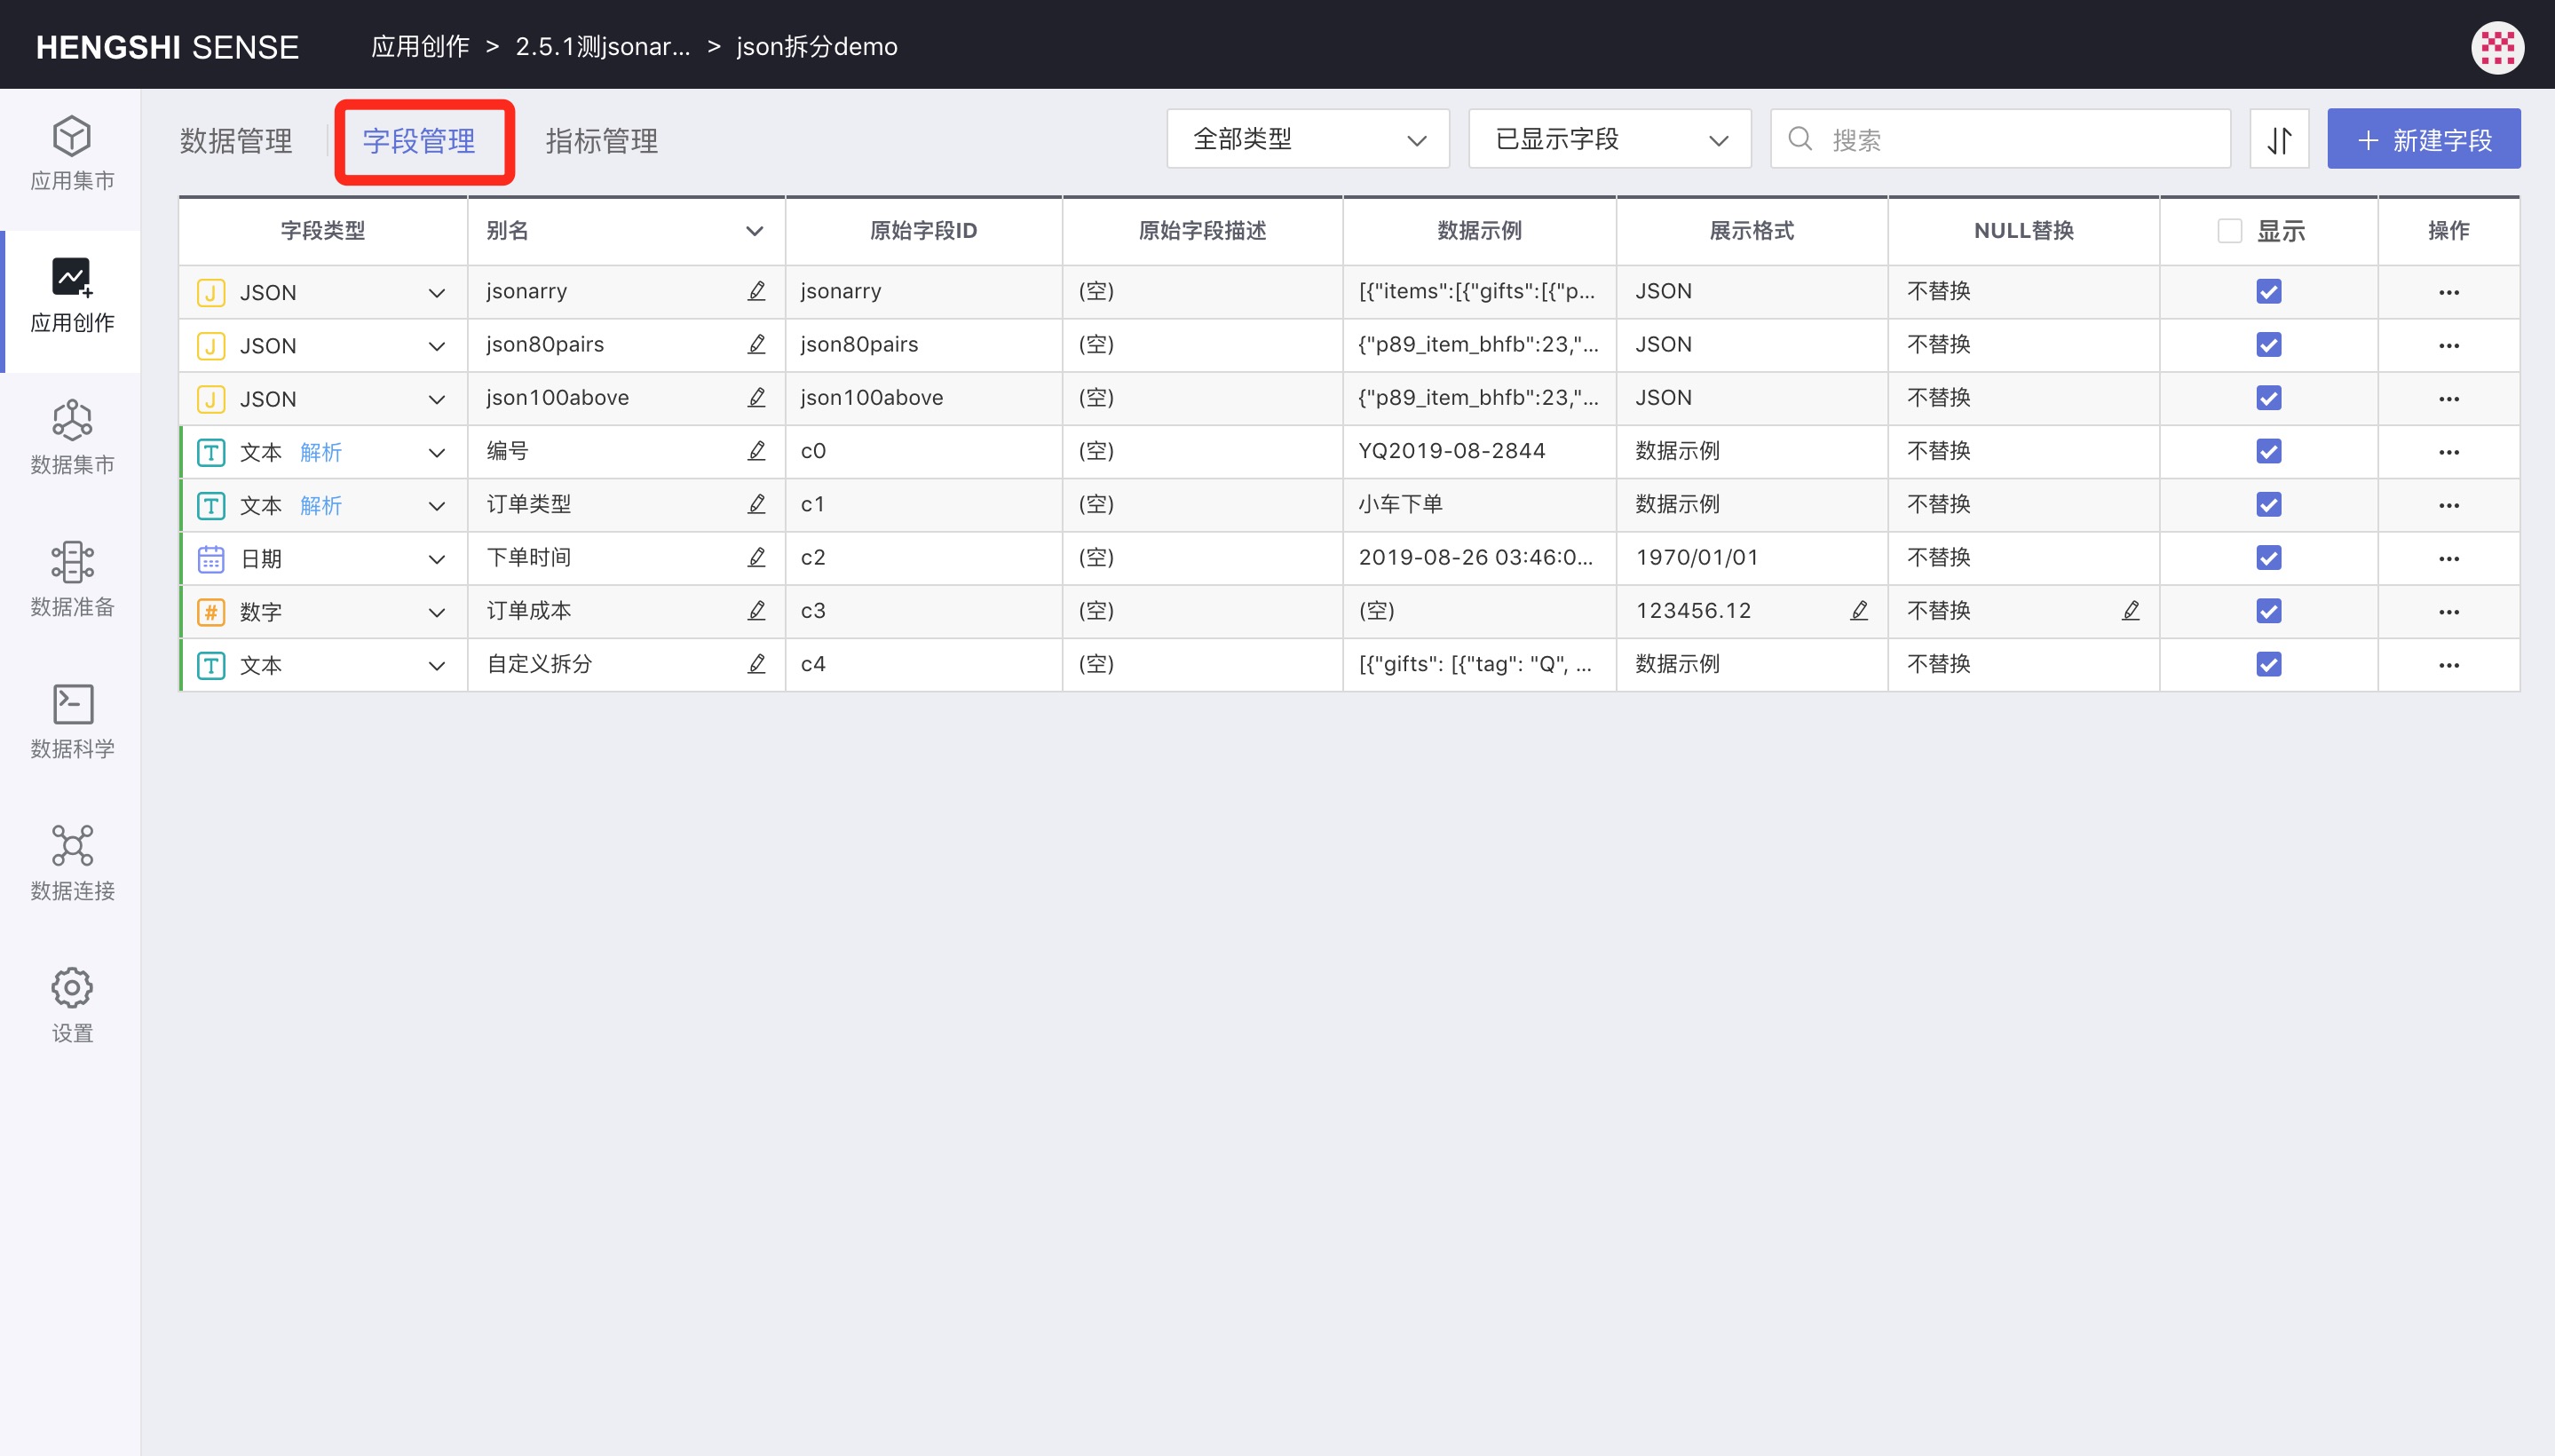Open more actions for 下单时间 row

(2449, 558)
